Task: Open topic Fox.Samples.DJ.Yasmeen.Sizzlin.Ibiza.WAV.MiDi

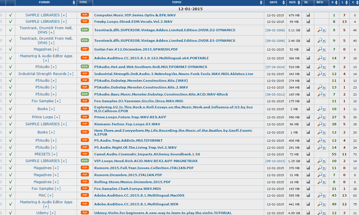Action: 139,101
